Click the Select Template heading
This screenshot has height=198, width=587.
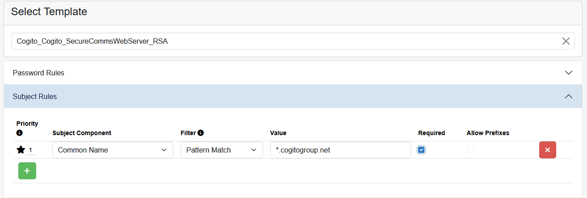[49, 12]
